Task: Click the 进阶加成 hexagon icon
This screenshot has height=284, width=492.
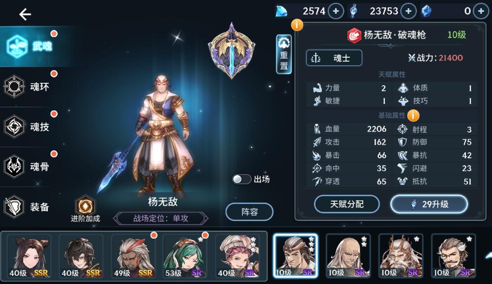Action: tap(85, 206)
